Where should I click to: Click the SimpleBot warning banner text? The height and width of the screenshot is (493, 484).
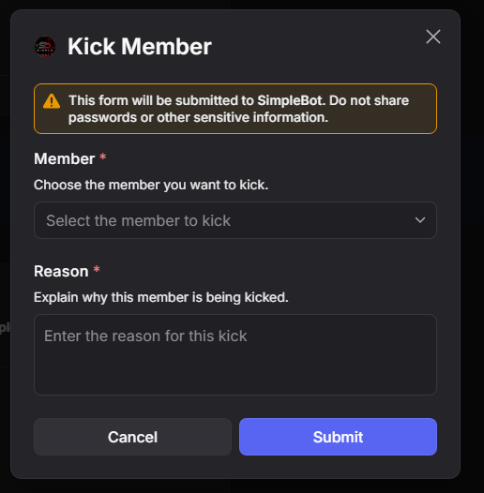pos(238,109)
